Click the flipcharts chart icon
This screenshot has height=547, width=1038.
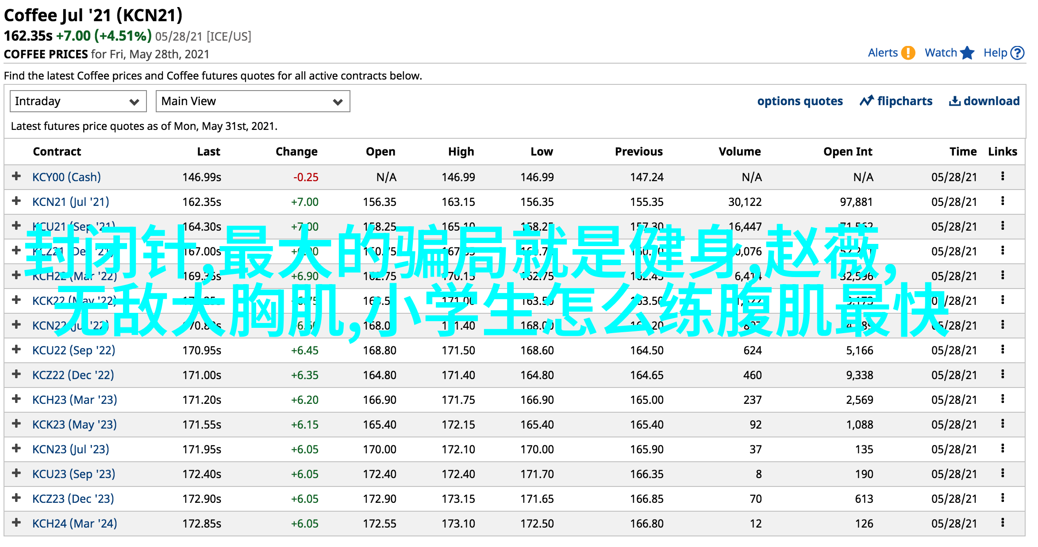click(866, 101)
